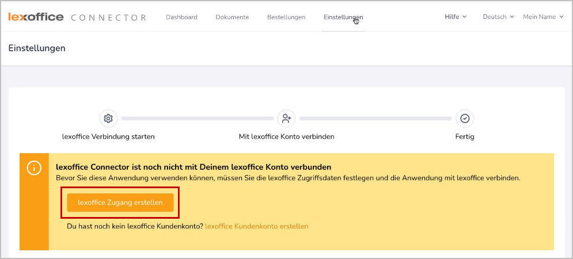Click the 'lexoffice Verbindung starten' step label

108,137
